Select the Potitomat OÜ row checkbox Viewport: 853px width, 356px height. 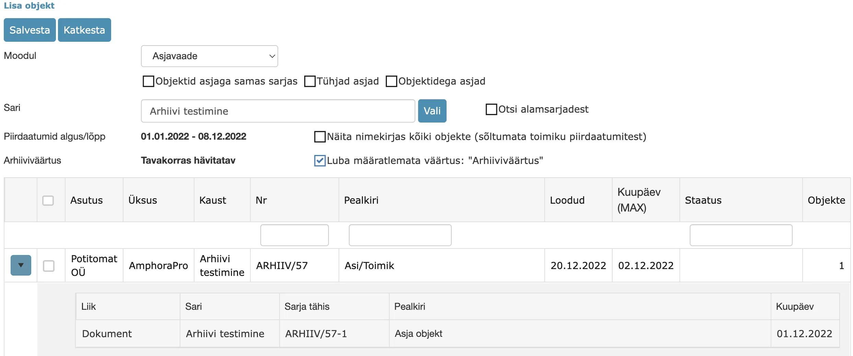pyautogui.click(x=49, y=266)
